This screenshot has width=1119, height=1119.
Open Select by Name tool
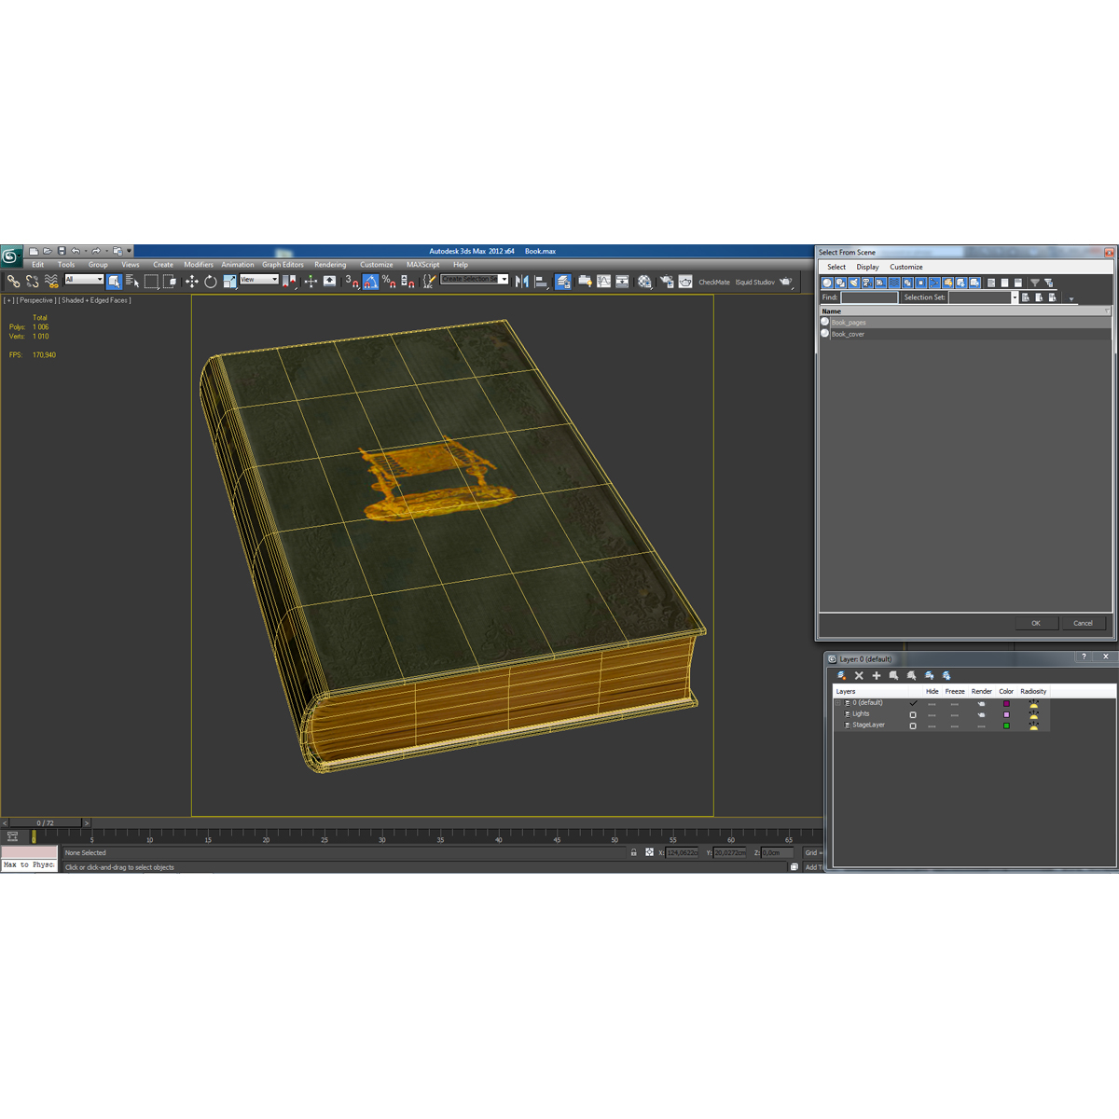click(x=132, y=281)
